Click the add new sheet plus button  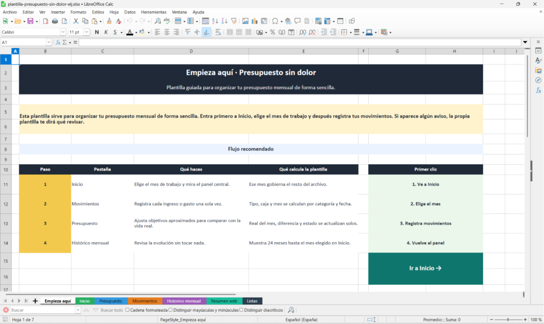pos(35,301)
